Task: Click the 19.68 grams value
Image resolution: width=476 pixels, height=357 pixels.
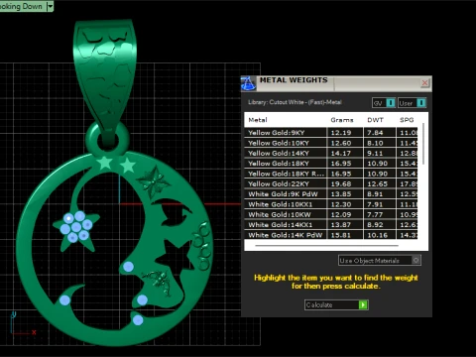Action: point(341,184)
